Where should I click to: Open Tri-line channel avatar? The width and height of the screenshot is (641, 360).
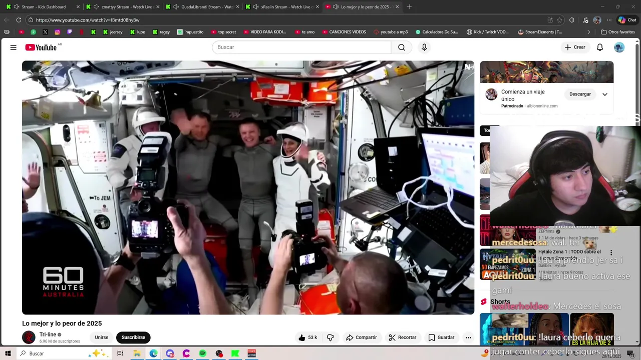29,337
